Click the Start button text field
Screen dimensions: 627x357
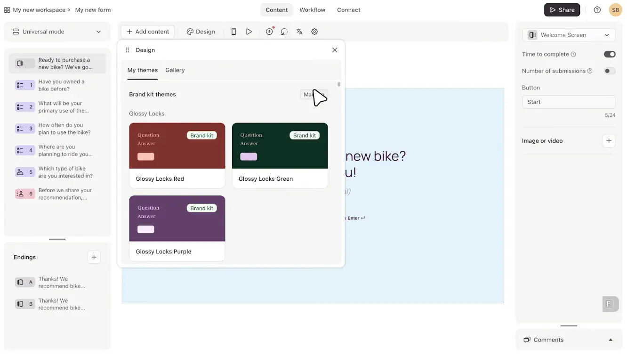click(569, 102)
